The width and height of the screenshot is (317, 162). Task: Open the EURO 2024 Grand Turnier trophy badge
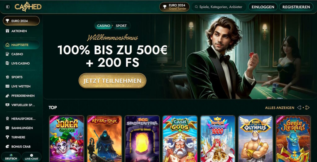click(x=174, y=7)
